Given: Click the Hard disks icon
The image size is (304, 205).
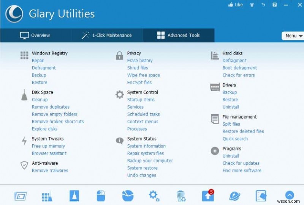Looking at the screenshot, I should coord(215,55).
